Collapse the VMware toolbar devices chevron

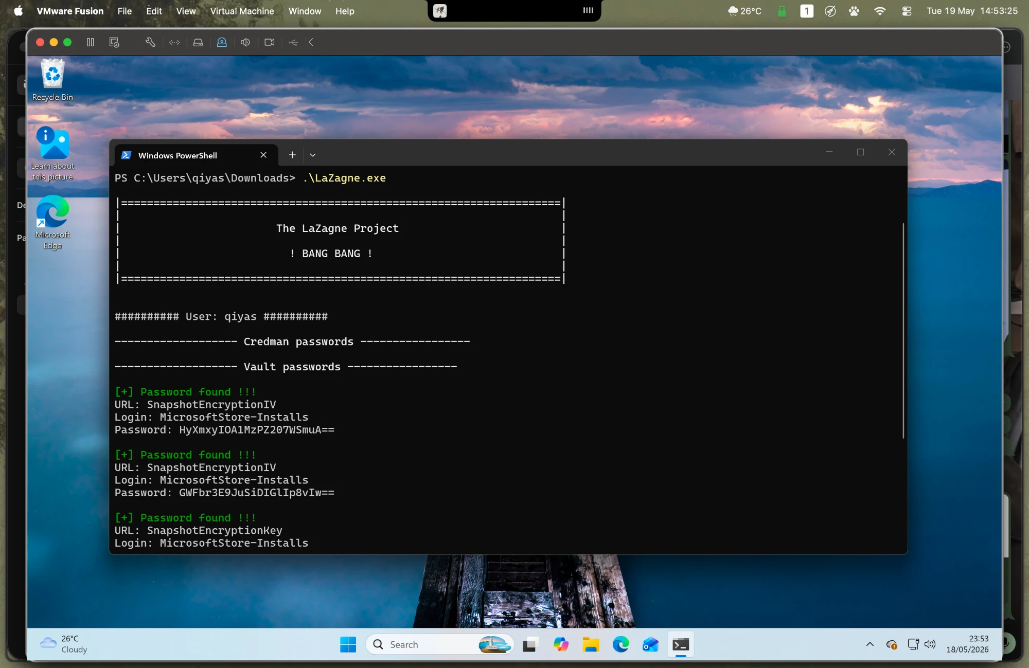(x=311, y=42)
